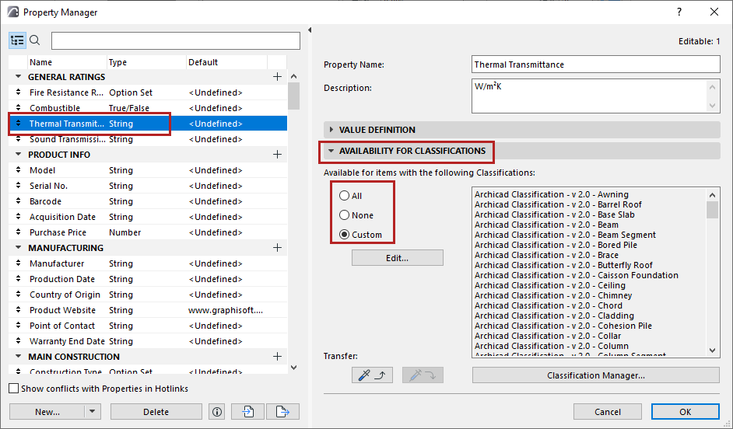Click the export properties icon
The width and height of the screenshot is (733, 429).
click(x=282, y=412)
